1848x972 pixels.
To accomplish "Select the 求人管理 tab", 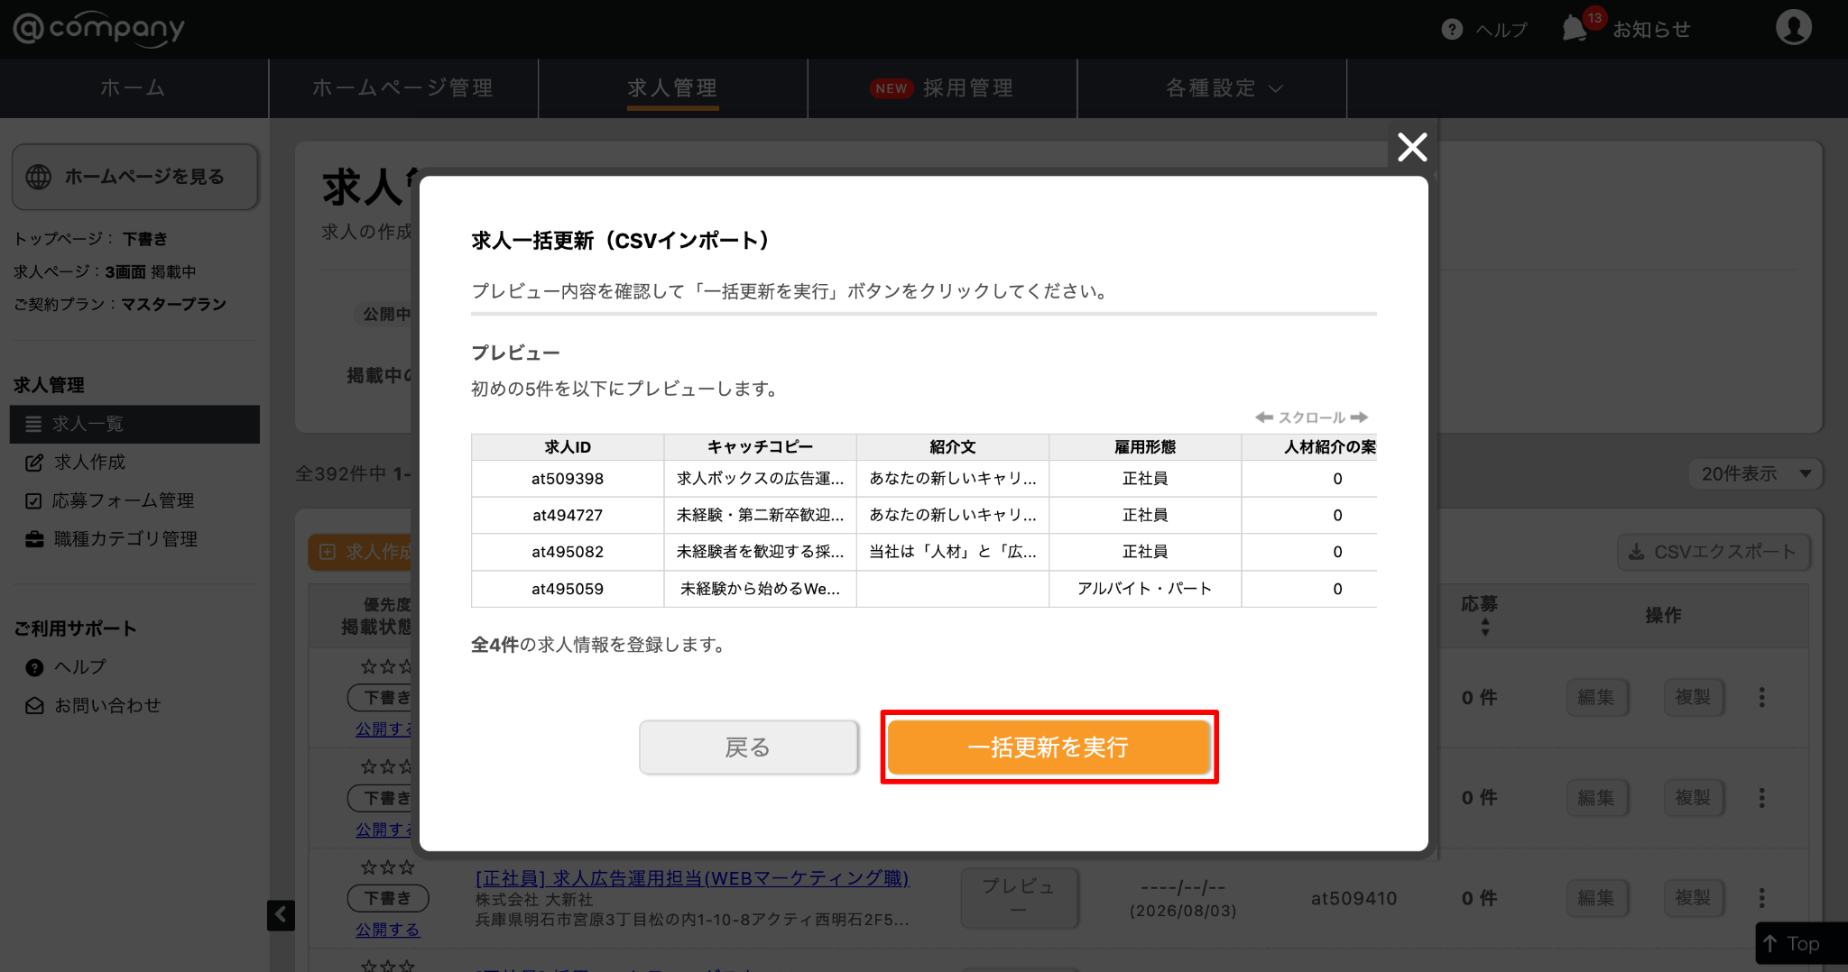I will (x=672, y=88).
